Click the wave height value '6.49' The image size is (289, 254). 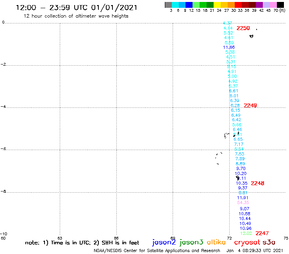tap(236, 115)
